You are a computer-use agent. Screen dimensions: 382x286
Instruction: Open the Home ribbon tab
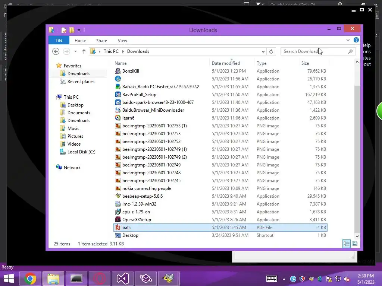pos(80,41)
